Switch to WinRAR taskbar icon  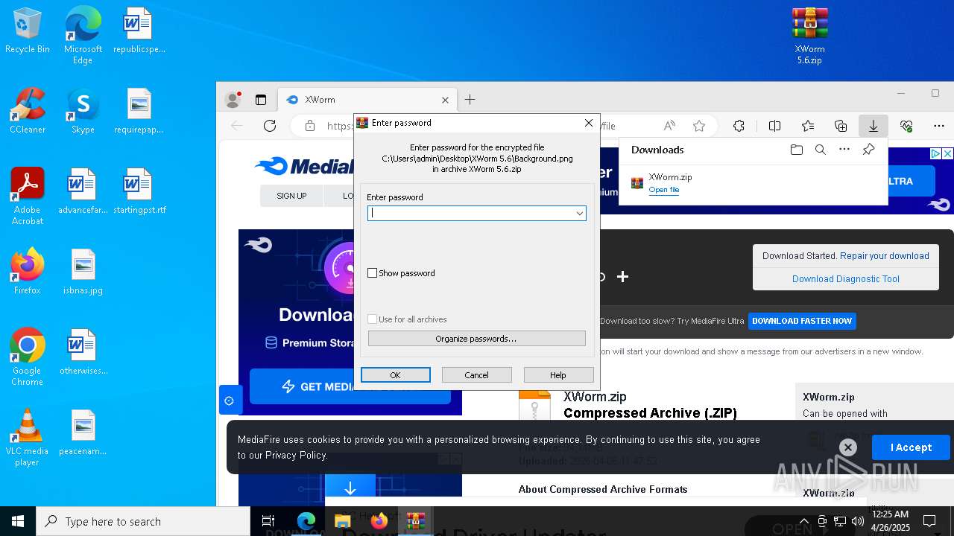point(415,521)
